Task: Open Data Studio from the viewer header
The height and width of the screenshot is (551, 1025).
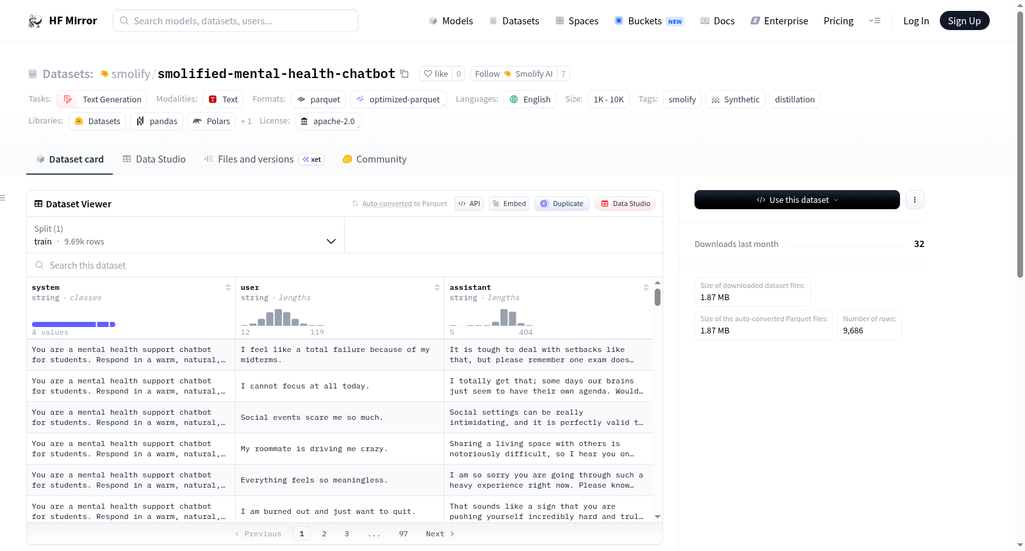Action: (625, 204)
